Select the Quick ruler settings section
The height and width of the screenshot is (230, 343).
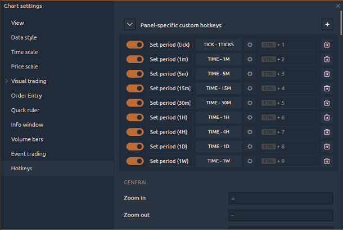click(25, 110)
